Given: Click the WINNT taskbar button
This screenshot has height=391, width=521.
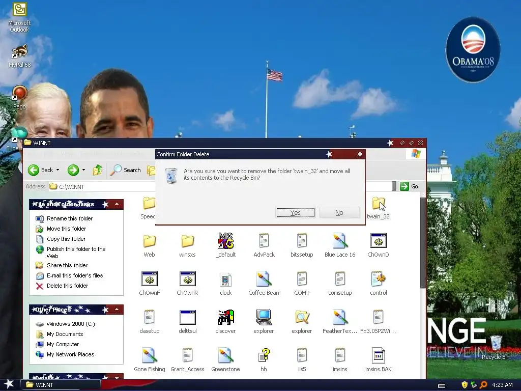Looking at the screenshot, I should pyautogui.click(x=61, y=385).
